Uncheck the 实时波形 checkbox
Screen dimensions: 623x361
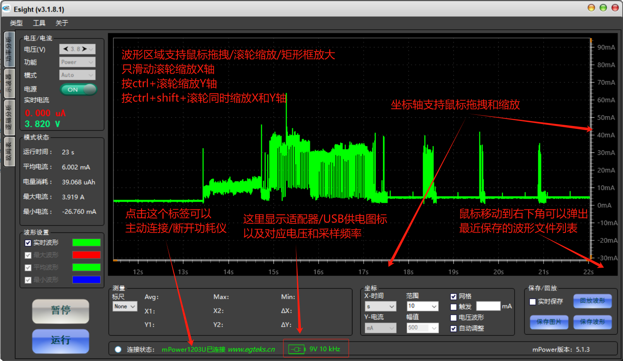tap(28, 243)
